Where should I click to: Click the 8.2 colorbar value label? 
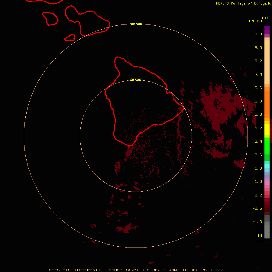pos(258,61)
